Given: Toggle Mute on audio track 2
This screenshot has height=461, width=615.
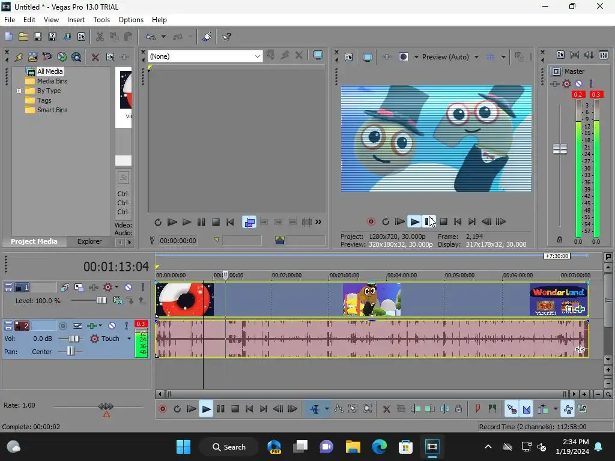Looking at the screenshot, I should (112, 326).
